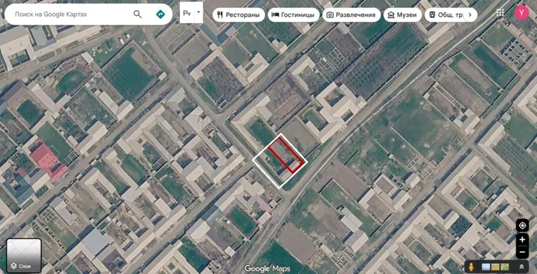Click the Музеи chip
537x274 pixels.
point(402,15)
